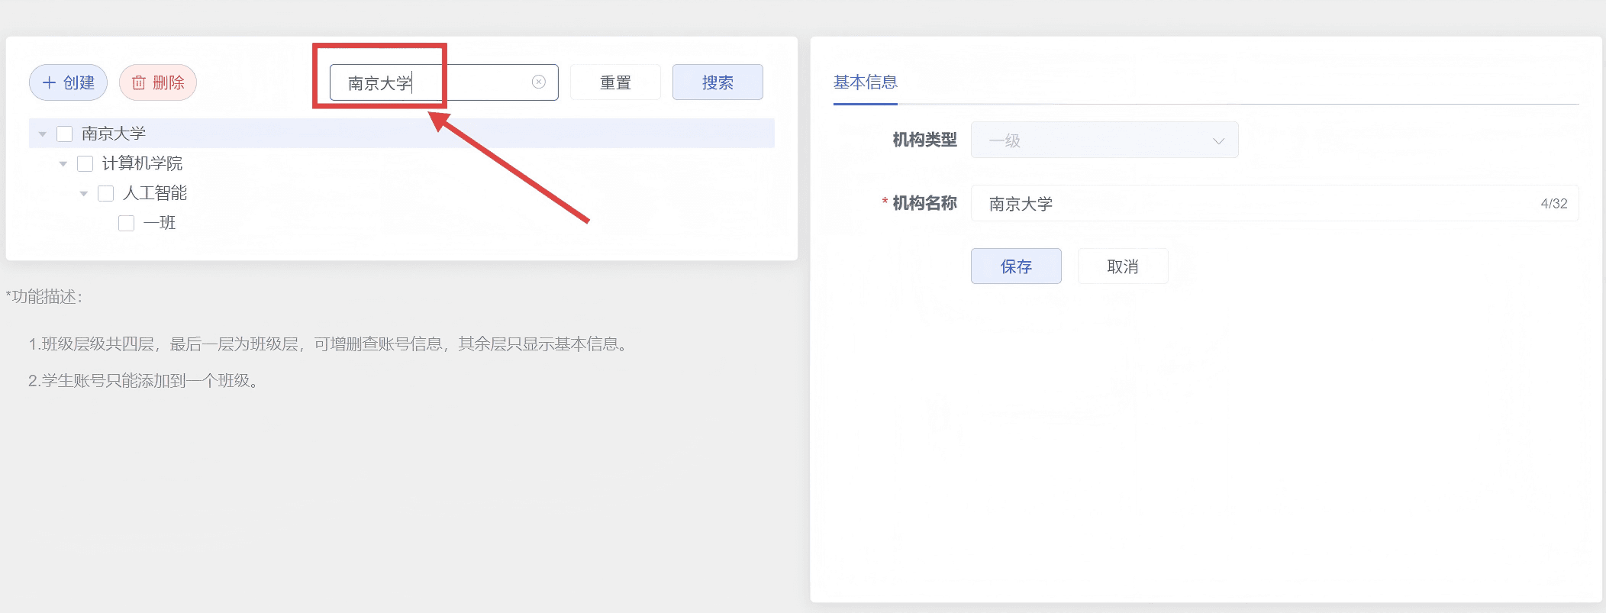This screenshot has height=613, width=1606.
Task: Select the 计算机学院 tree item label
Action: tap(142, 164)
